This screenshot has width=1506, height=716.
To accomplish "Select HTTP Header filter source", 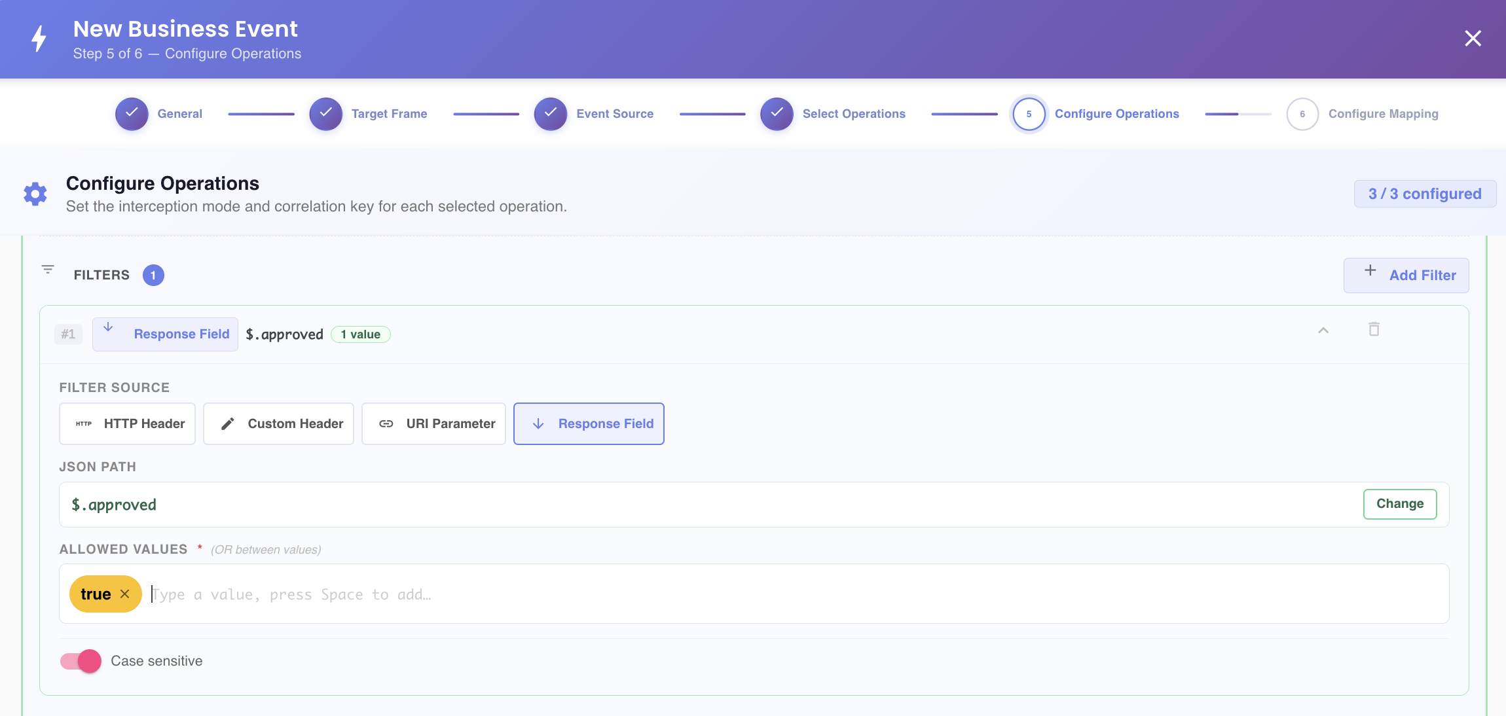I will [x=128, y=424].
